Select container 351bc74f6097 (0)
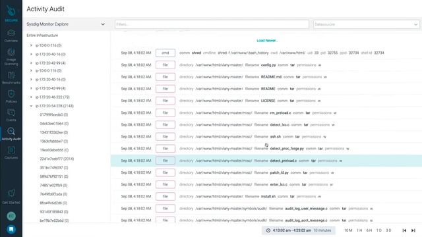This screenshot has height=237, width=422. [54, 168]
